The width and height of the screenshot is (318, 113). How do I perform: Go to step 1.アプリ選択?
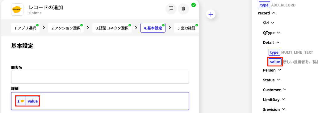coord(25,28)
